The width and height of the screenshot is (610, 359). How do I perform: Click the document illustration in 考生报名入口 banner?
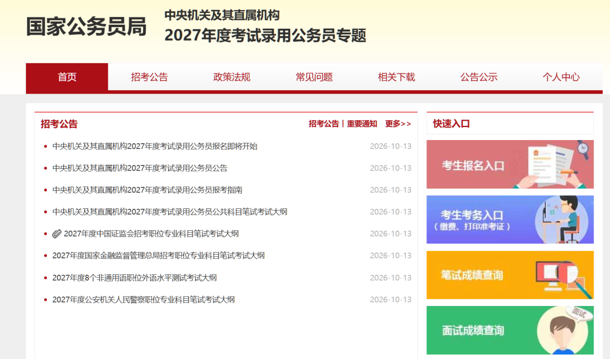tap(551, 164)
